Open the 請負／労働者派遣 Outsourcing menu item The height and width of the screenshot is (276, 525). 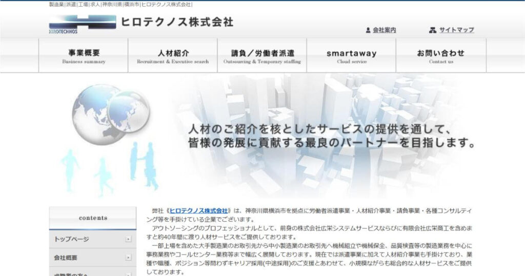(262, 55)
